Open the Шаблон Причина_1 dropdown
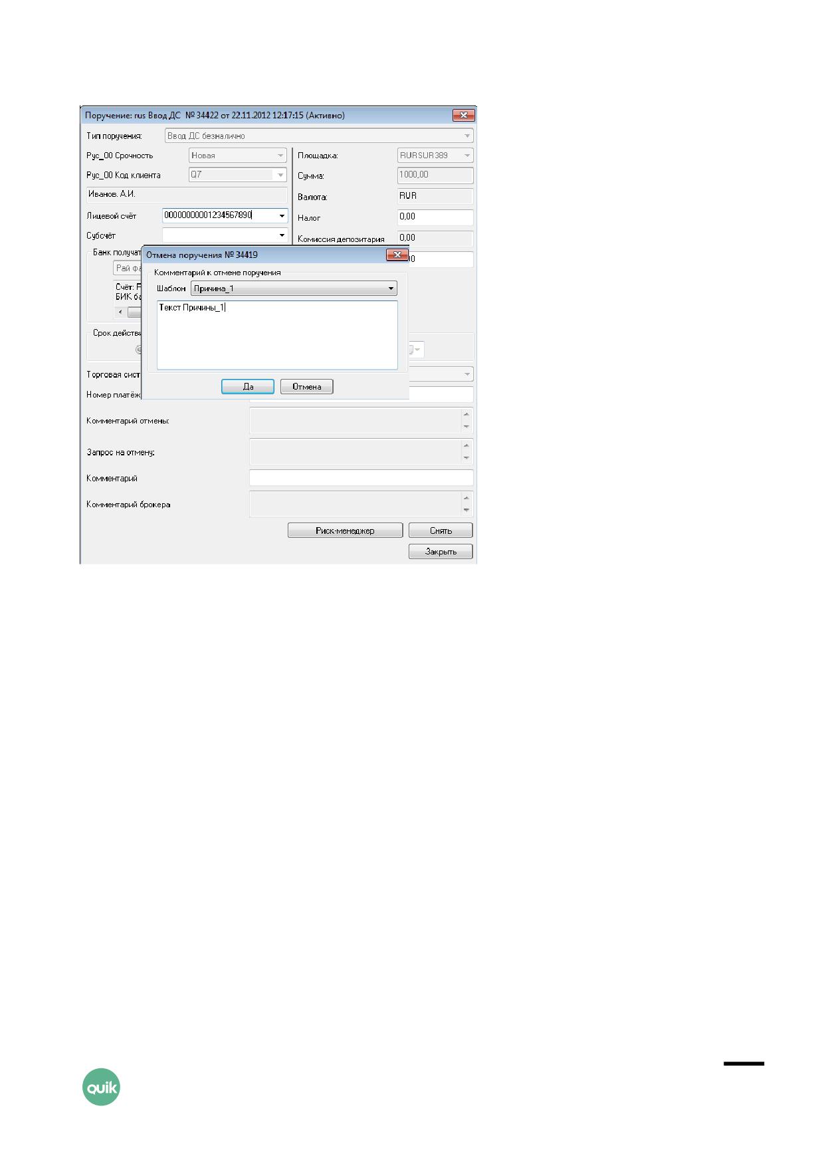 point(294,289)
